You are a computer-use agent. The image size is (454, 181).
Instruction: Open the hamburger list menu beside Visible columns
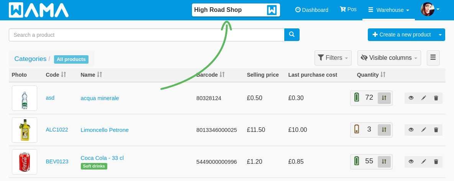[x=433, y=58]
